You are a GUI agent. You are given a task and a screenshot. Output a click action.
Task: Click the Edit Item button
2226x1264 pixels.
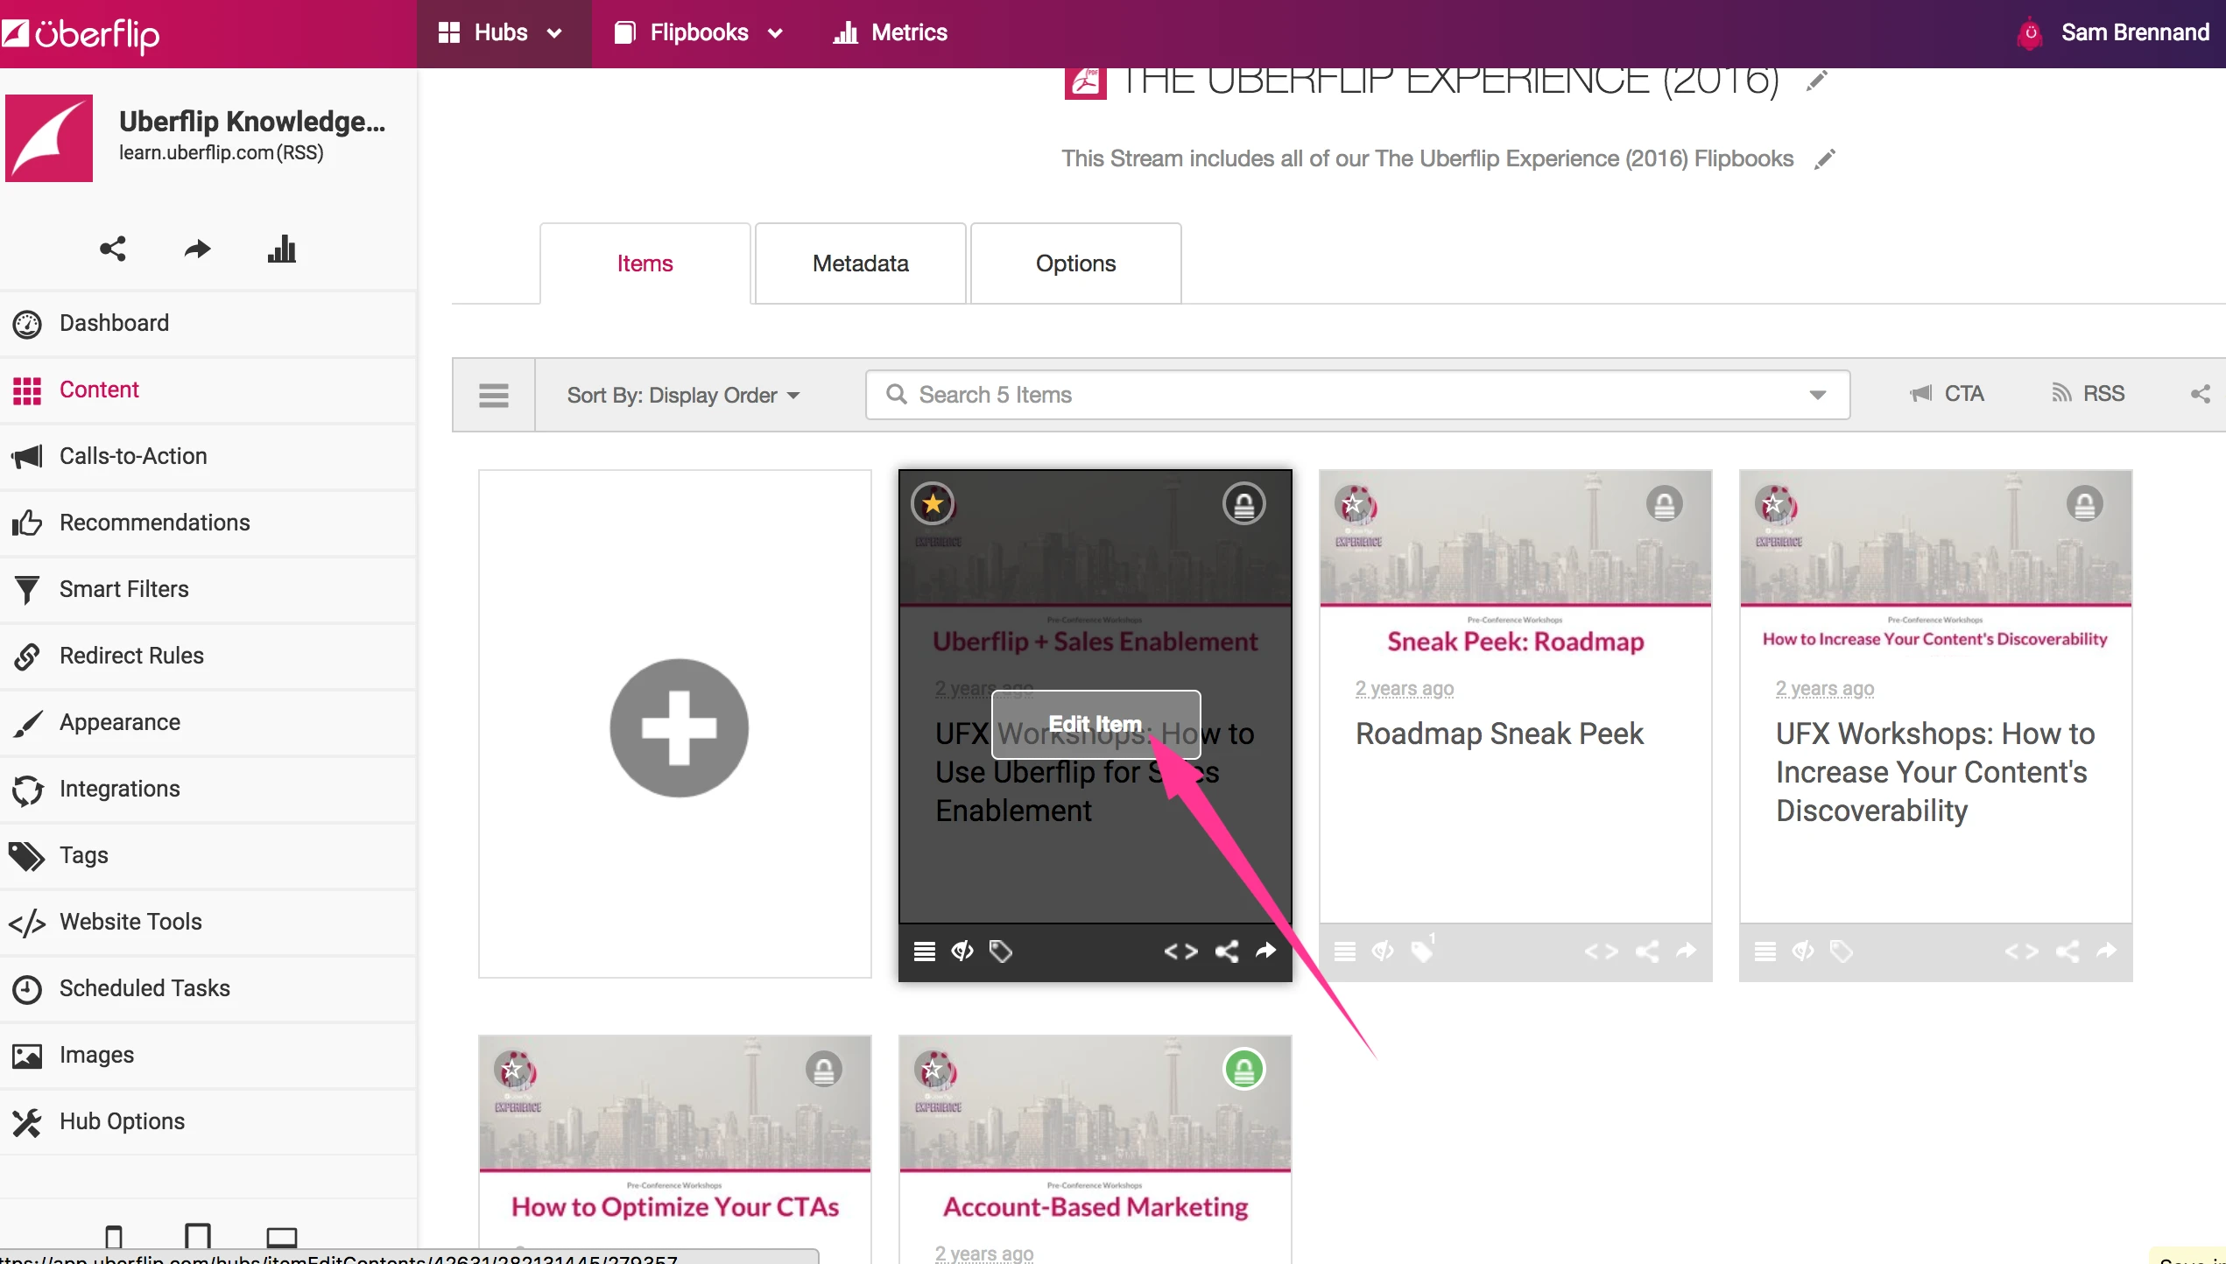tap(1095, 724)
